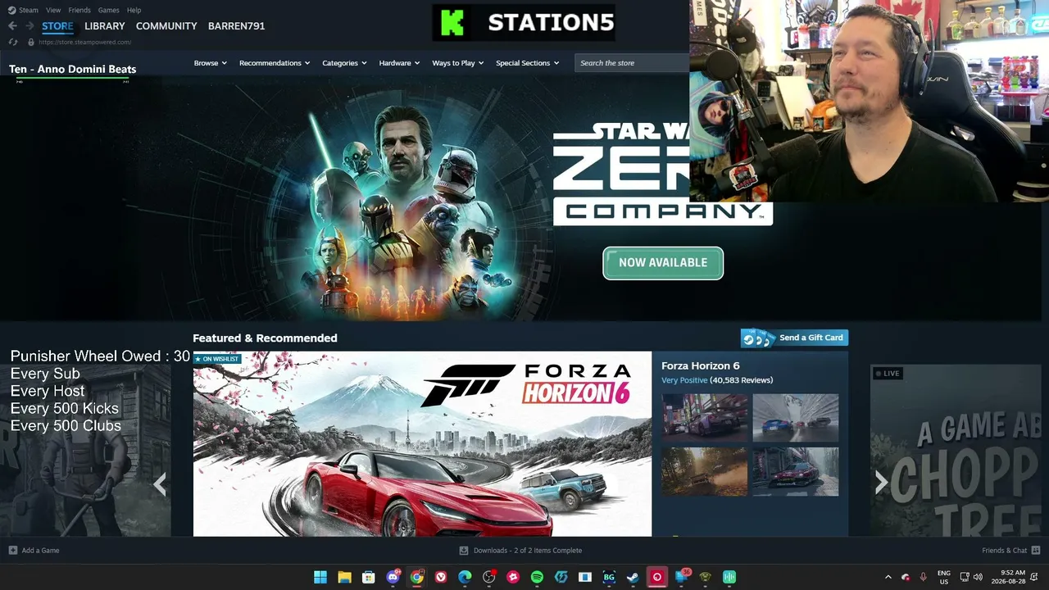Screen dimensions: 1049x590
Task: Open the highlighted red taskbar app
Action: pyautogui.click(x=656, y=577)
